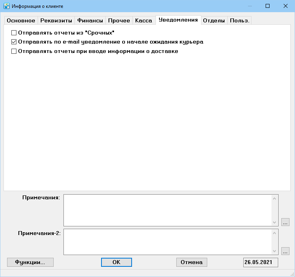Uncheck e-mail courier waiting notification
Image resolution: width=295 pixels, height=277 pixels.
point(14,42)
